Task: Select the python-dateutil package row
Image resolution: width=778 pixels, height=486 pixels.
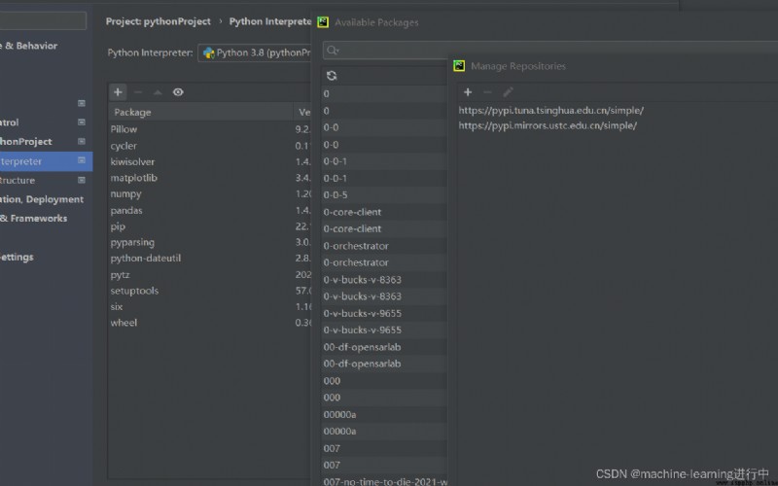Action: point(210,258)
